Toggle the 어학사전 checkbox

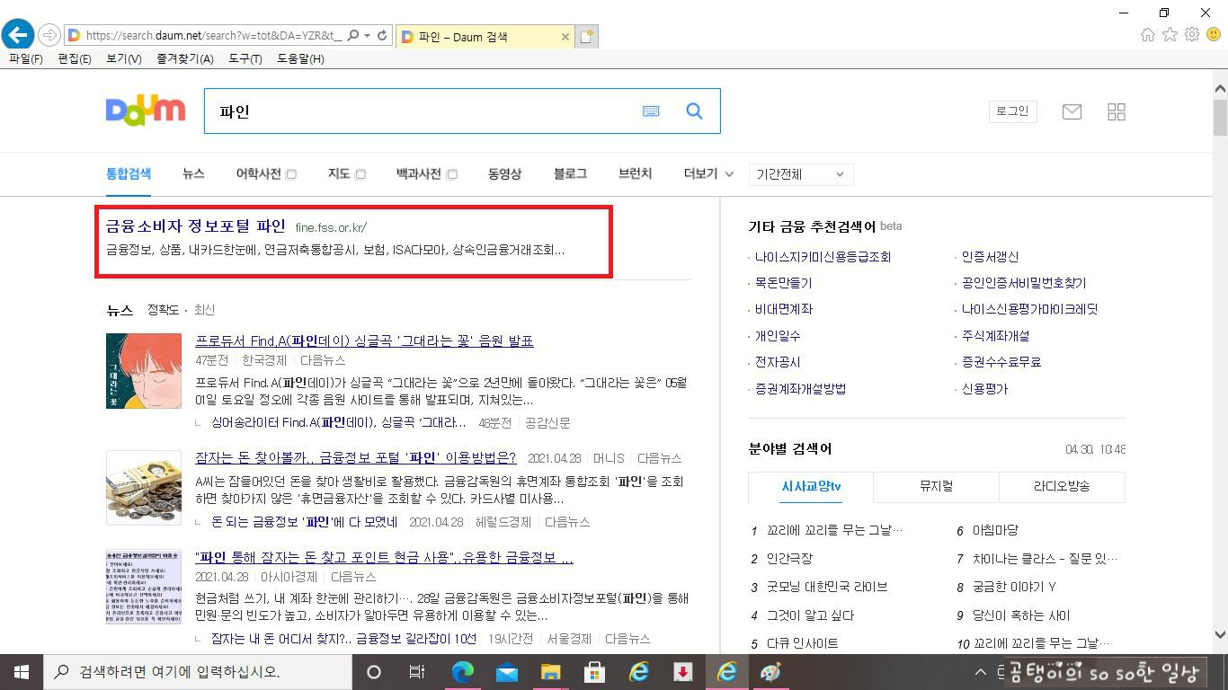point(291,174)
